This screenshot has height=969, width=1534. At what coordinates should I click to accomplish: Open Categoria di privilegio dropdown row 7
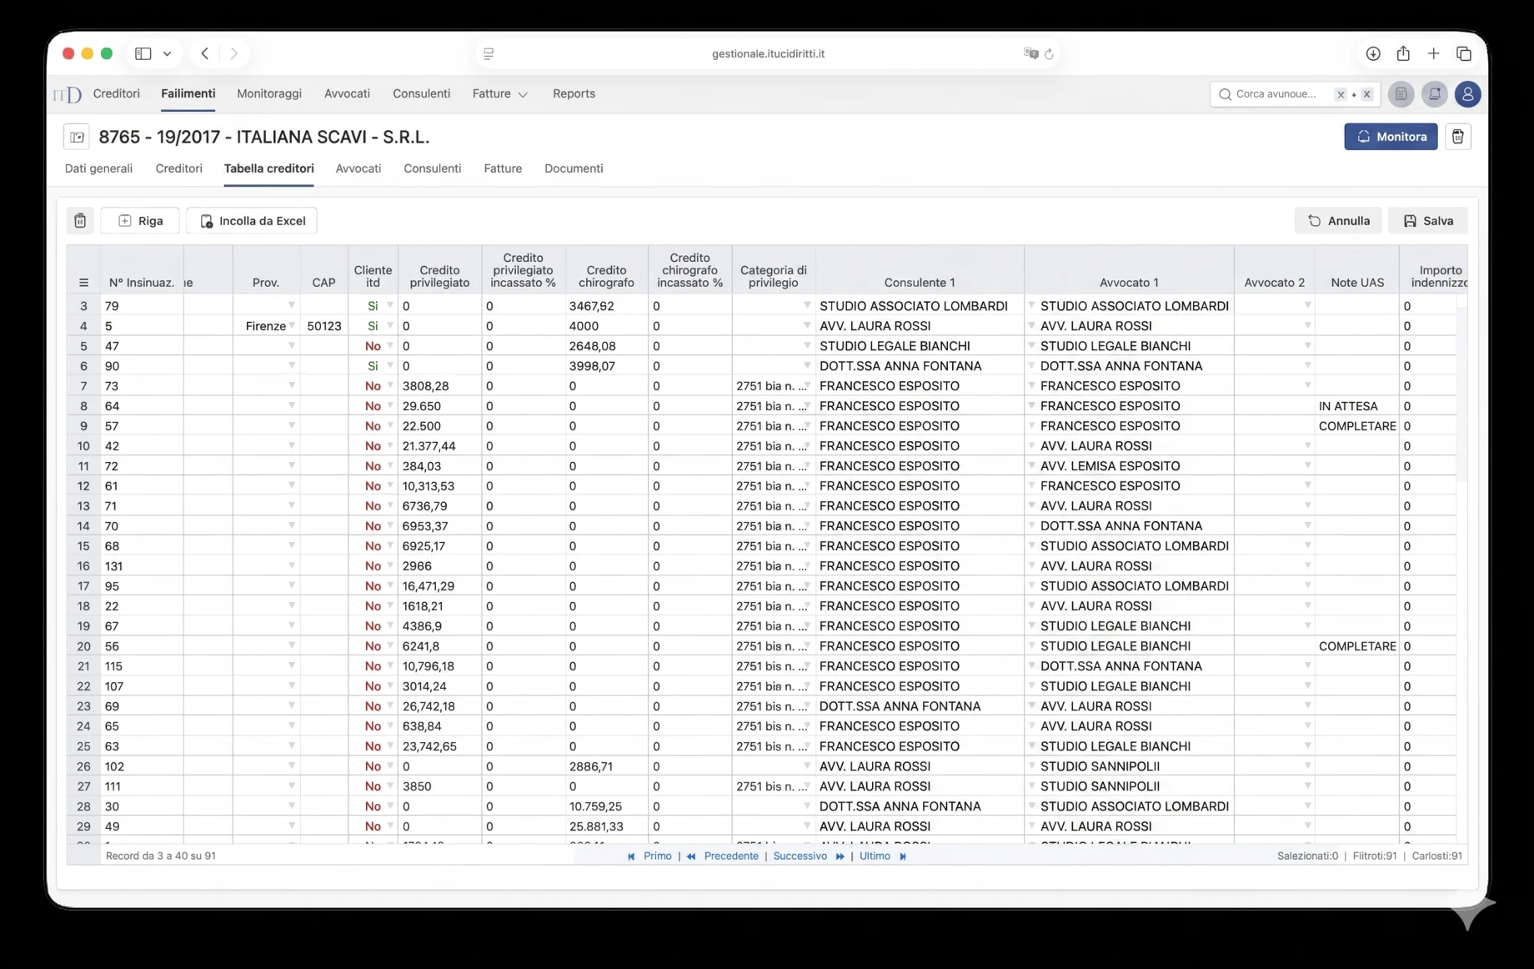pos(806,385)
